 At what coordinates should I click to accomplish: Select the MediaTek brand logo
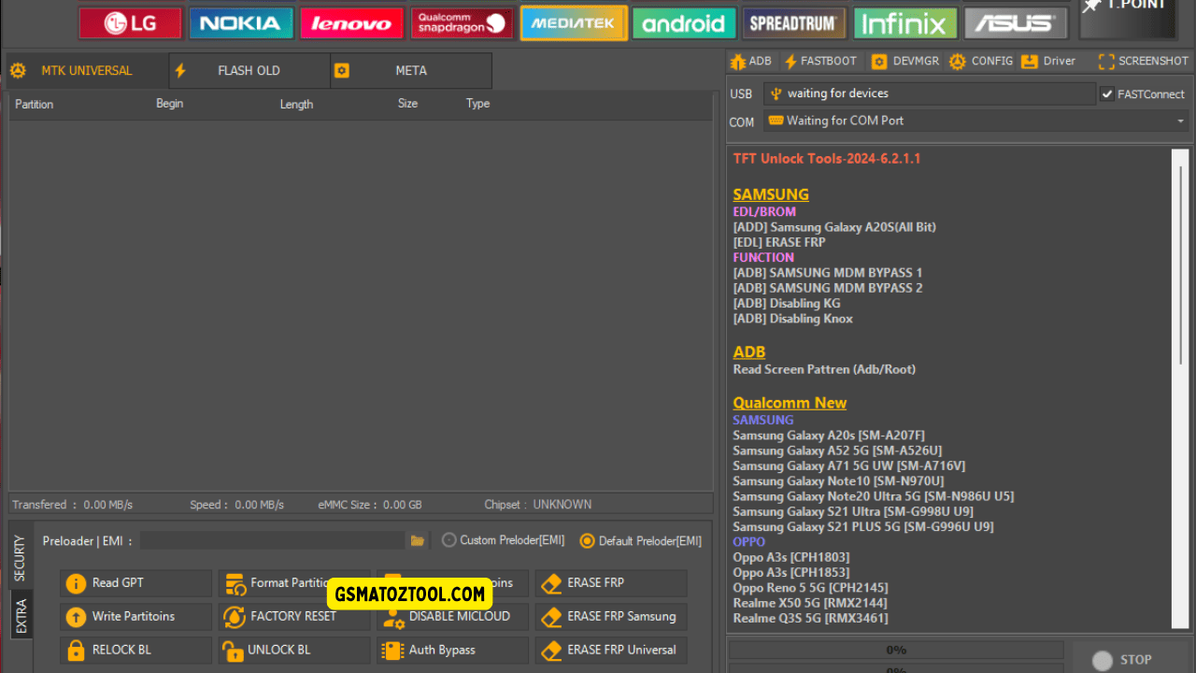click(573, 22)
